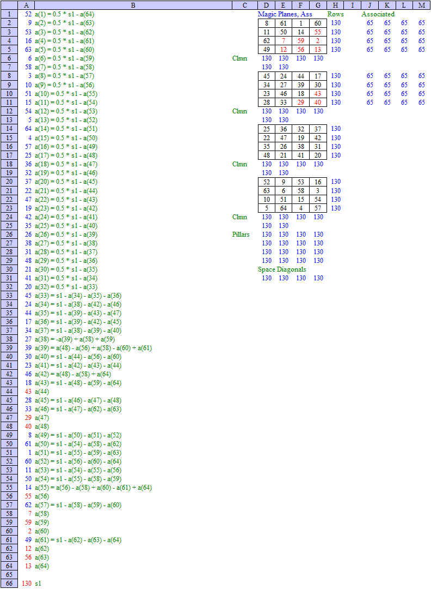The width and height of the screenshot is (431, 589).
Task: Click formula 'a(32) = 0.5 * s1 - a(33)'
Action: (66, 287)
